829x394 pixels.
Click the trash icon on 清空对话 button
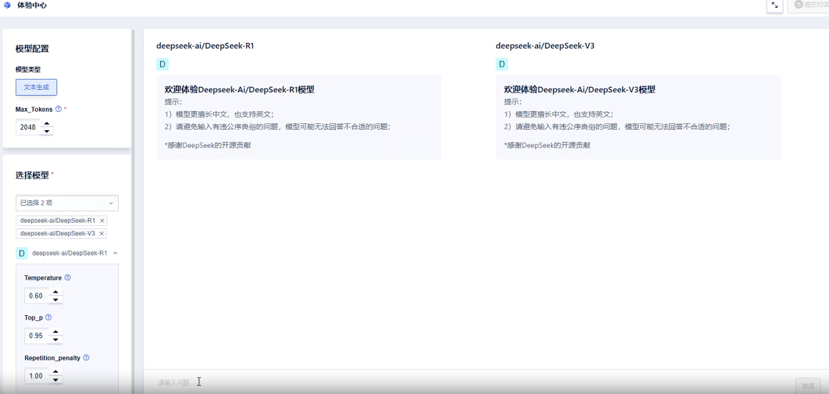click(798, 6)
